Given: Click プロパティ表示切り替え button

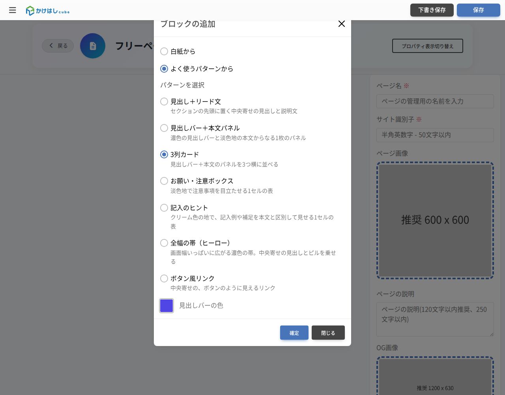Looking at the screenshot, I should click(x=428, y=46).
